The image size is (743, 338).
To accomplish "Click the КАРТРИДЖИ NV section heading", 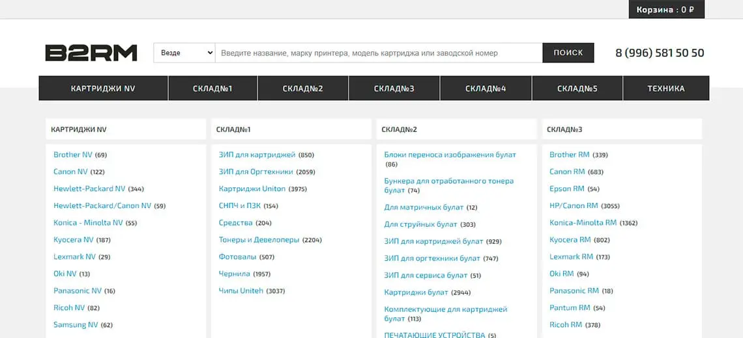I will point(79,129).
